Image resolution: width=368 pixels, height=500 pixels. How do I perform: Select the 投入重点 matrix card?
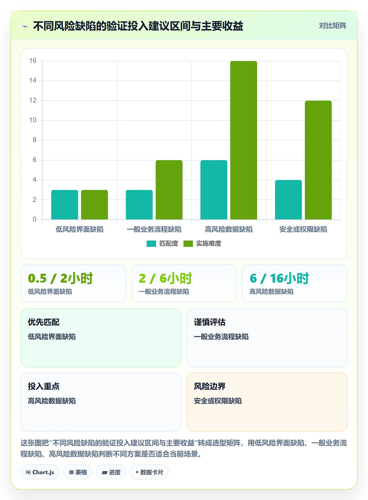pos(101,402)
